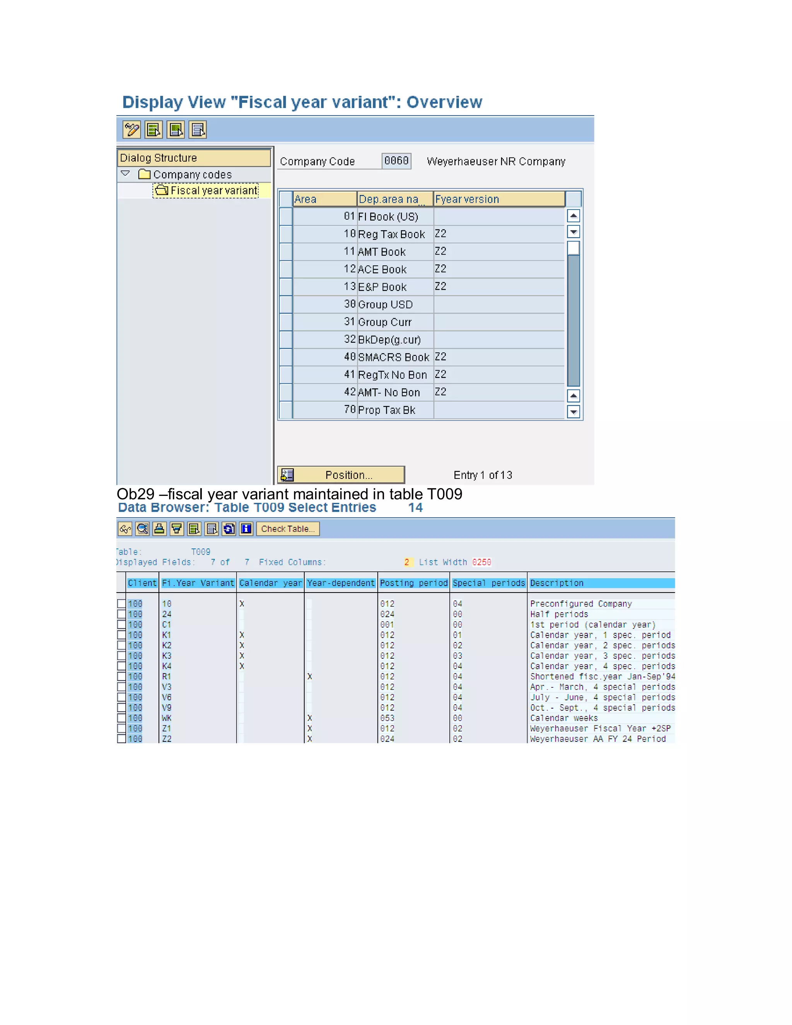Click the Check Table... button

[x=288, y=529]
